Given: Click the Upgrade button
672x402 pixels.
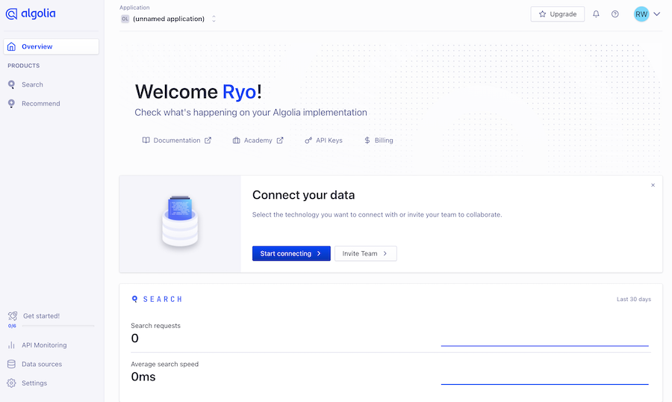Looking at the screenshot, I should tap(558, 14).
